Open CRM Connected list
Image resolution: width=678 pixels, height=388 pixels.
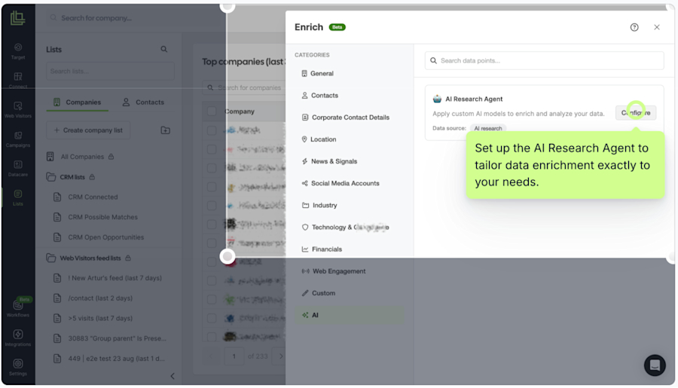[86, 197]
